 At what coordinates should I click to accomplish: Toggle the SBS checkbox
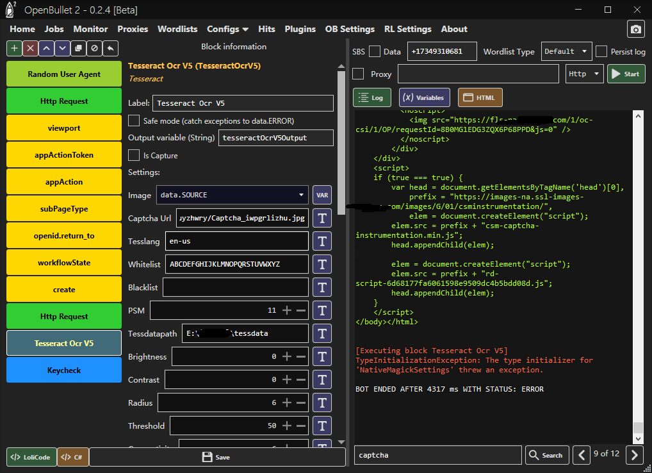coord(375,51)
